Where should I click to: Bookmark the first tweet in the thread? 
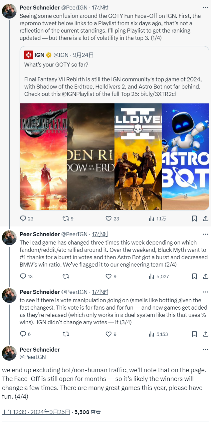click(195, 219)
